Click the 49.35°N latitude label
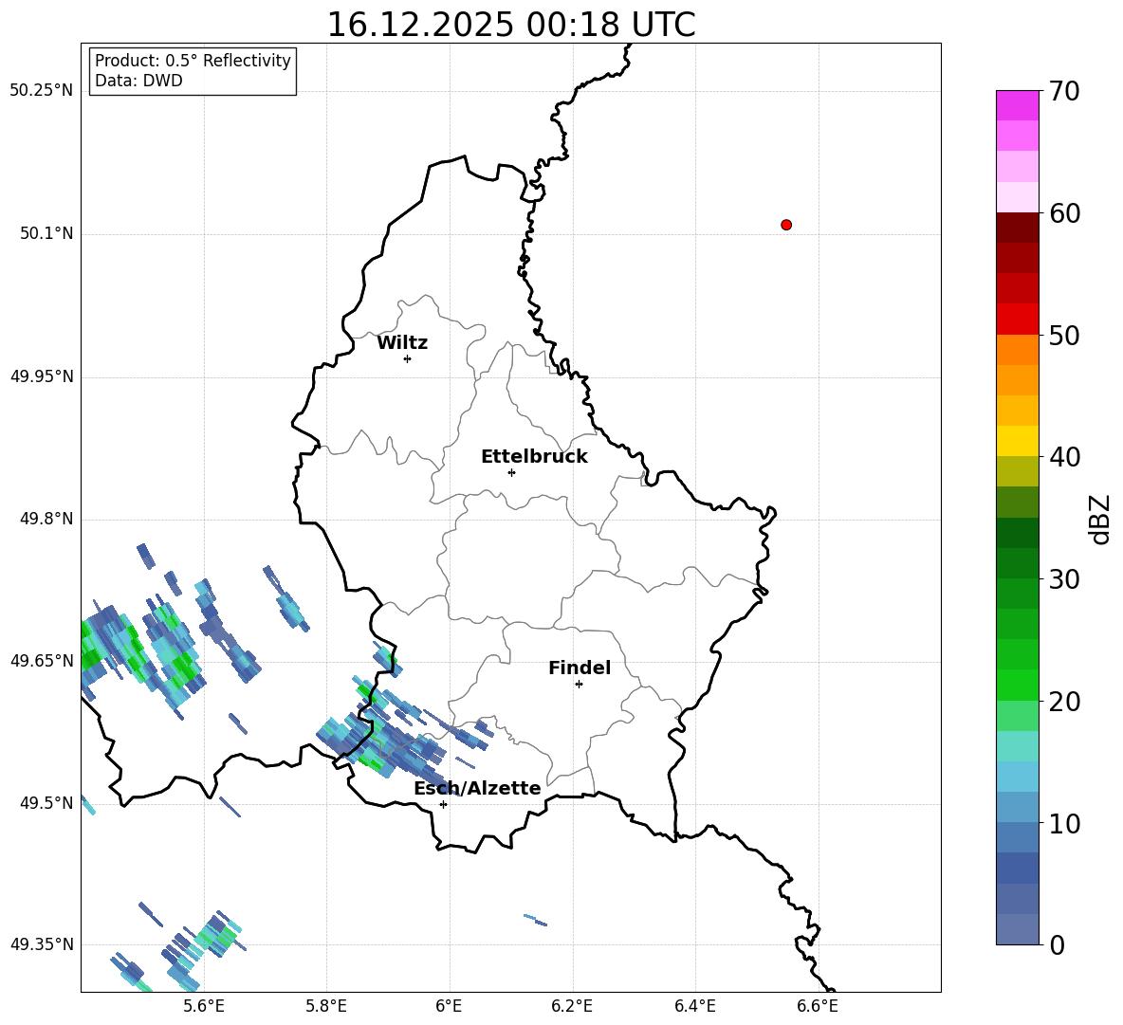The width and height of the screenshot is (1123, 1025). 42,944
